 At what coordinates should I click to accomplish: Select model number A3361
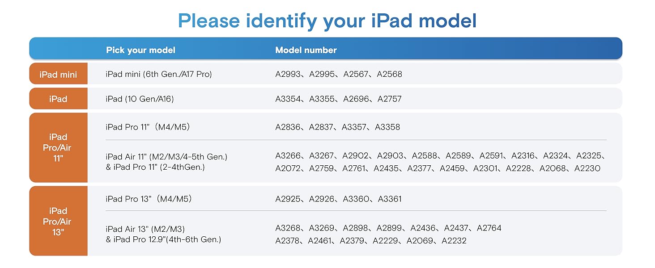pos(390,199)
